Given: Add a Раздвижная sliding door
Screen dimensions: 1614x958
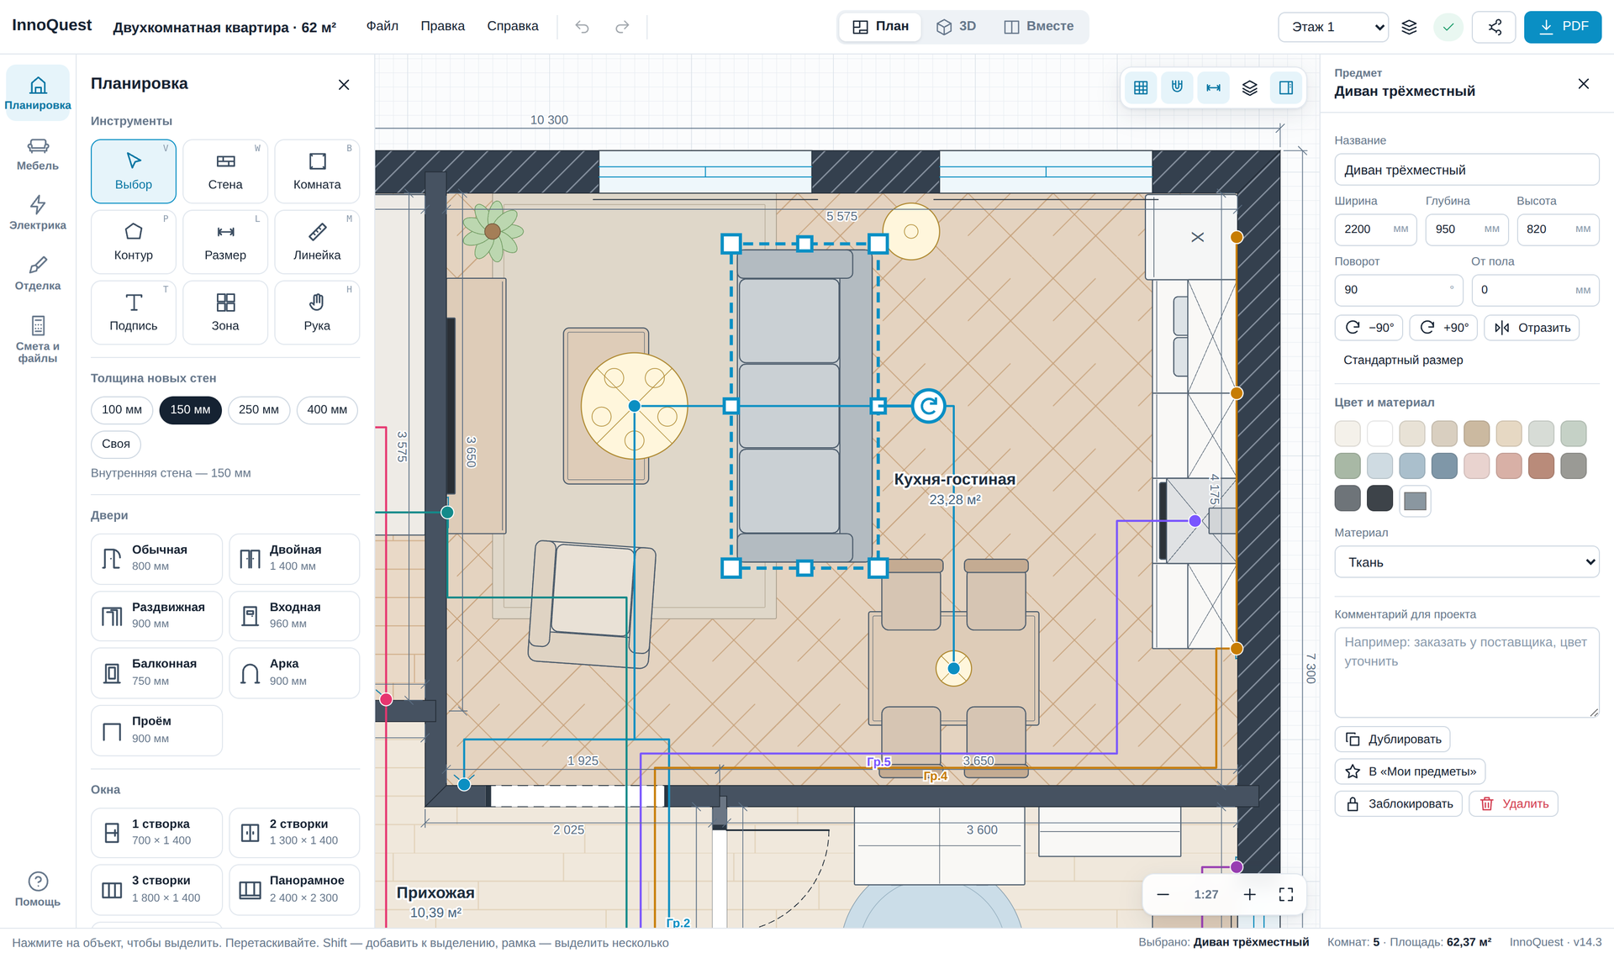Looking at the screenshot, I should pos(156,616).
